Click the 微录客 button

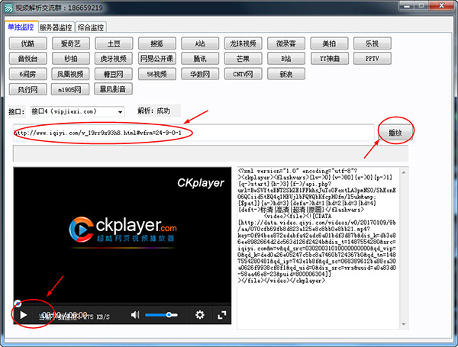[286, 43]
